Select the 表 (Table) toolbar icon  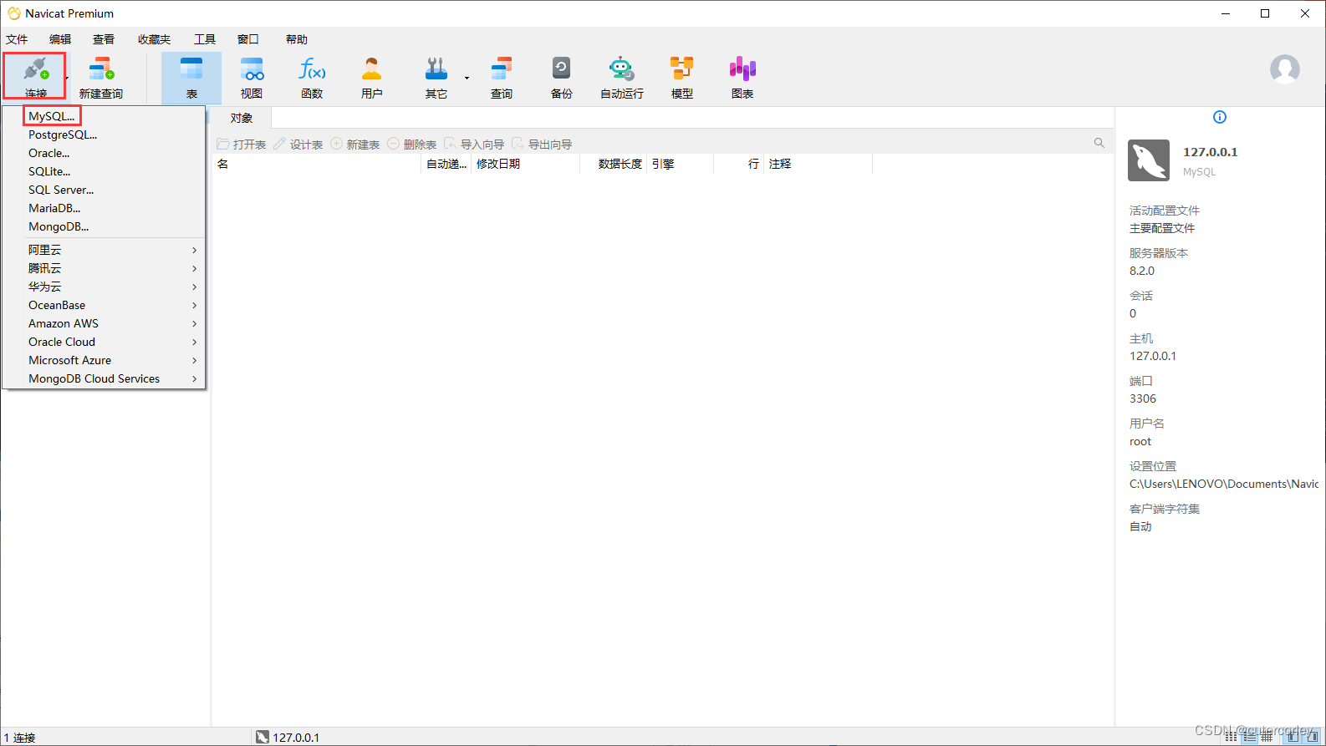[191, 78]
